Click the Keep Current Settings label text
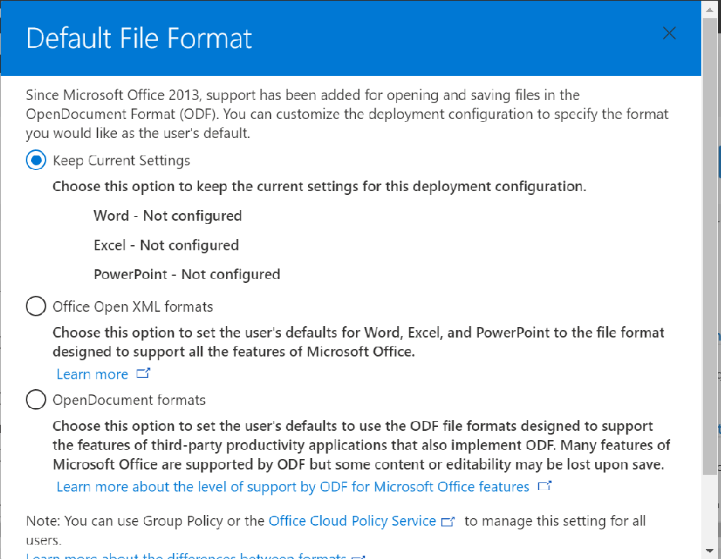This screenshot has width=721, height=559. pos(121,161)
